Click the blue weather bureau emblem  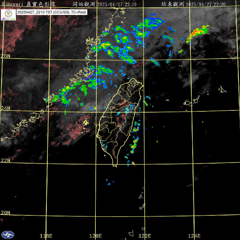(8, 235)
